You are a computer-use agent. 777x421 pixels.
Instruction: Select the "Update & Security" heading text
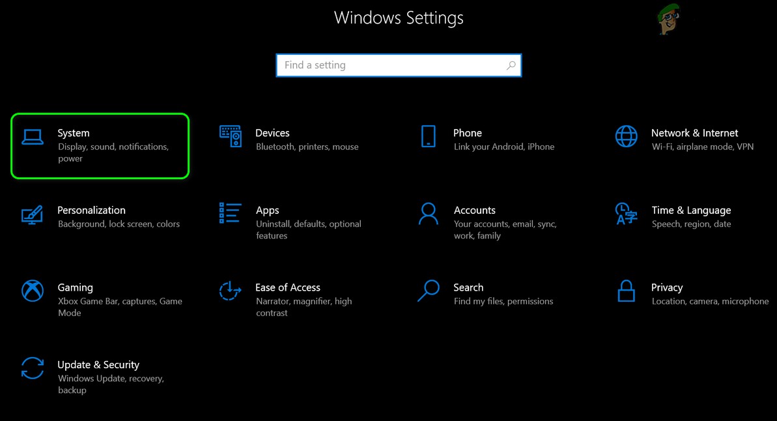tap(98, 365)
